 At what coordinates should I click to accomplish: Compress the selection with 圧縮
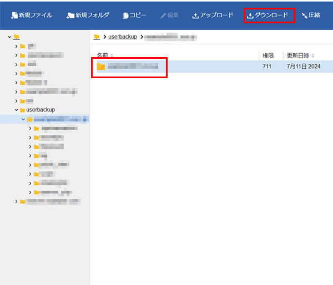[x=310, y=15]
